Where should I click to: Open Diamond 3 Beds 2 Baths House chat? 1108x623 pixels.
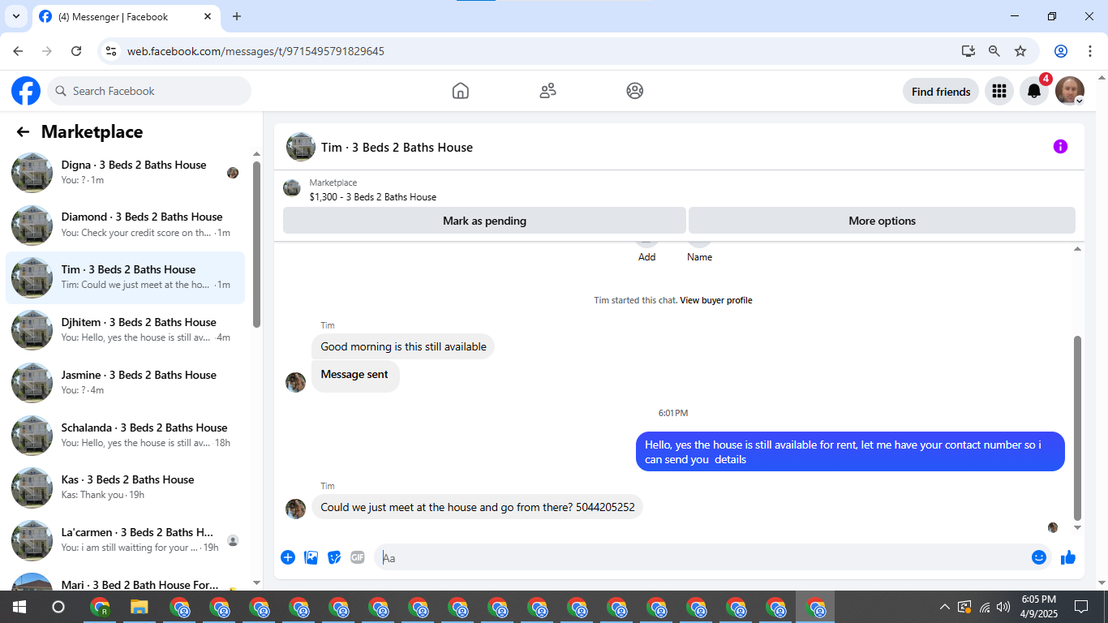coord(126,225)
